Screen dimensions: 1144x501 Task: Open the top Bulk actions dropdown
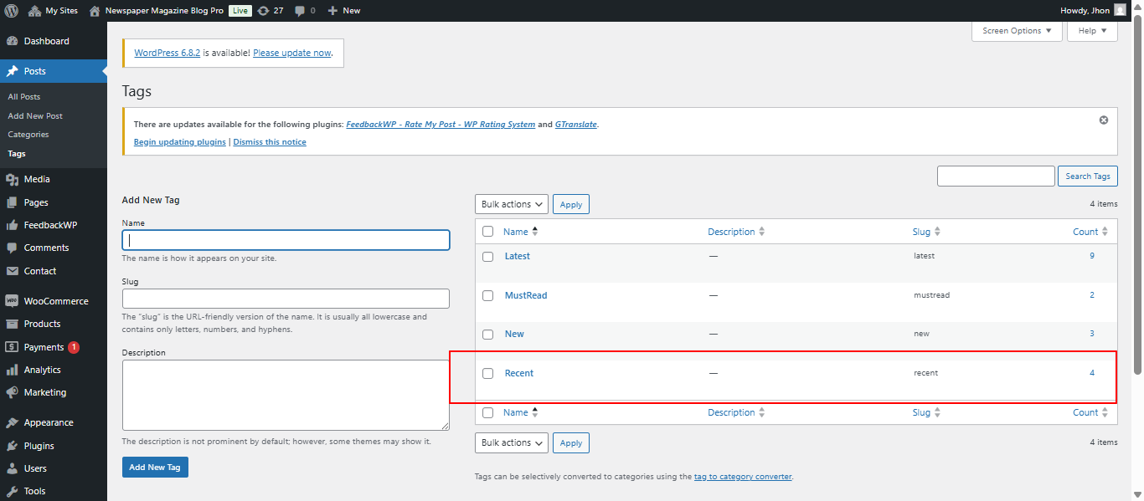[512, 204]
